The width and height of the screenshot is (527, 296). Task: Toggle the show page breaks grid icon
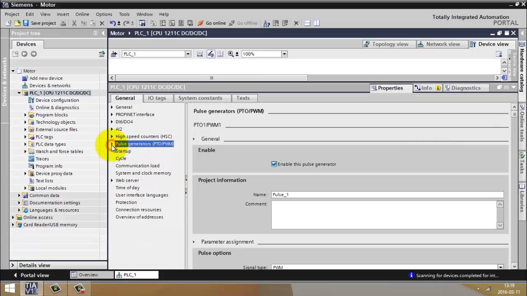pos(220,54)
